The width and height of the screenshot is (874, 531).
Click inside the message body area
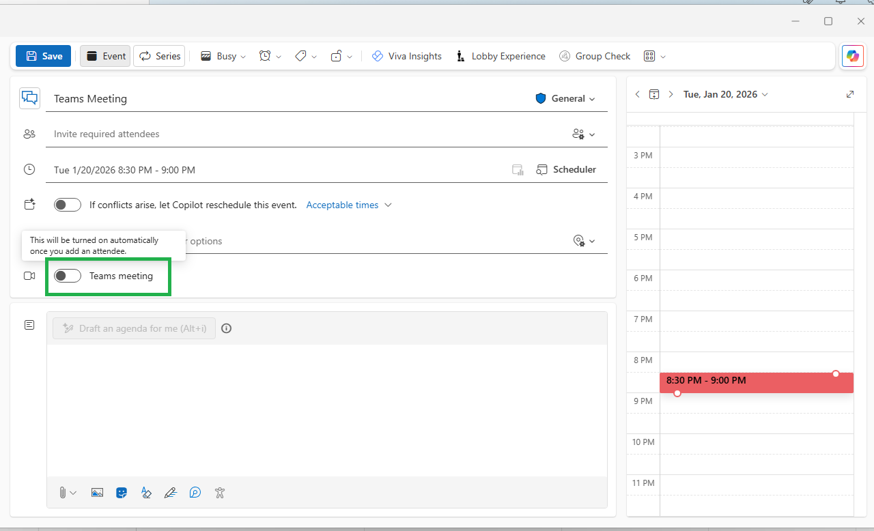coord(327,410)
